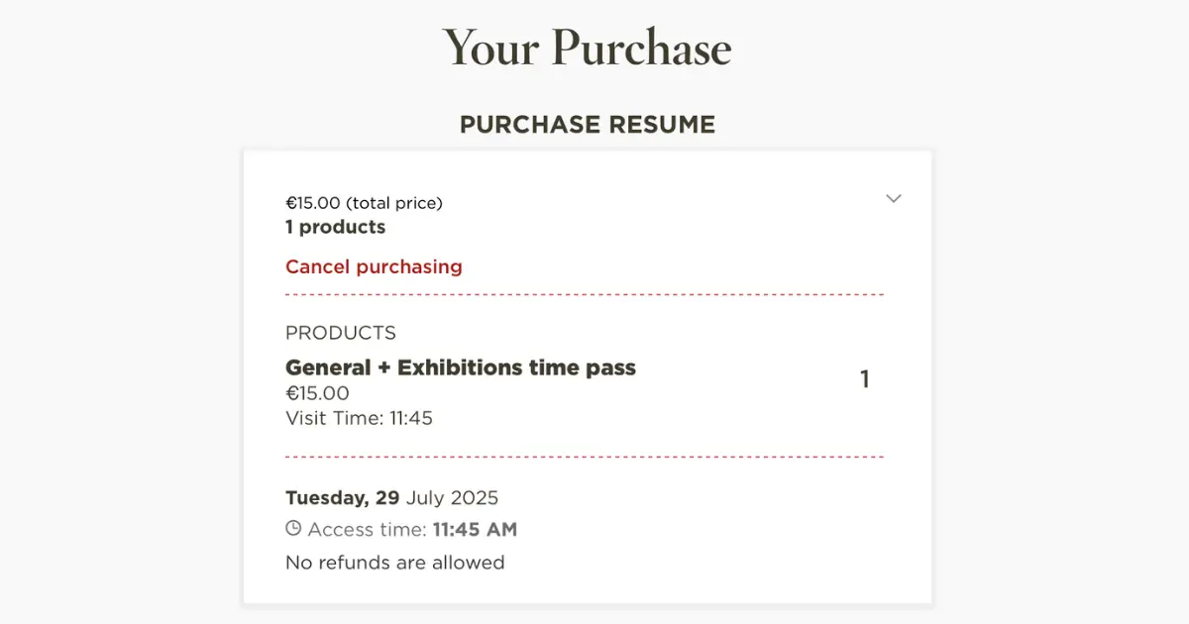The height and width of the screenshot is (624, 1189).
Task: Click the clock icon beside Access time
Action: point(293,529)
